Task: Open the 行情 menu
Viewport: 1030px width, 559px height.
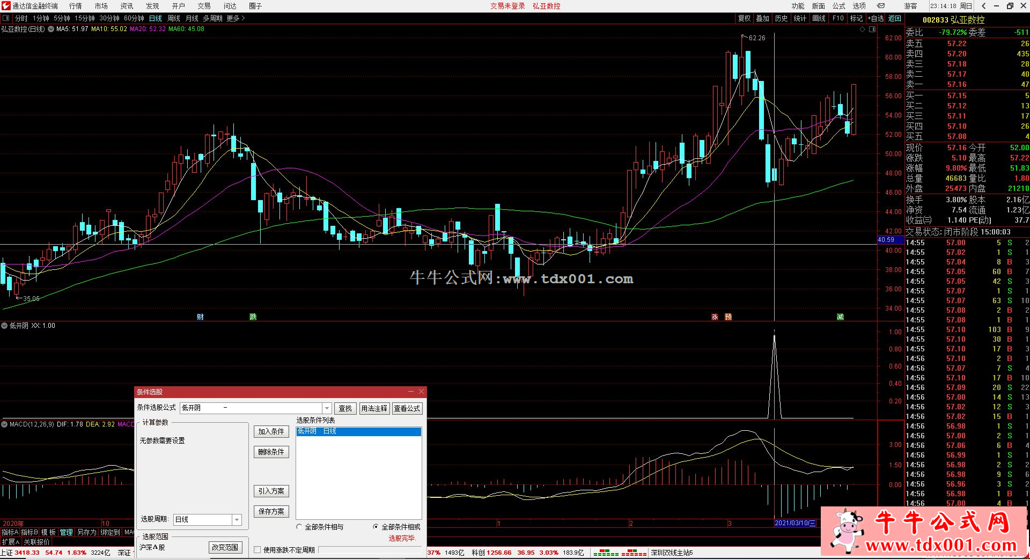Action: tap(76, 6)
